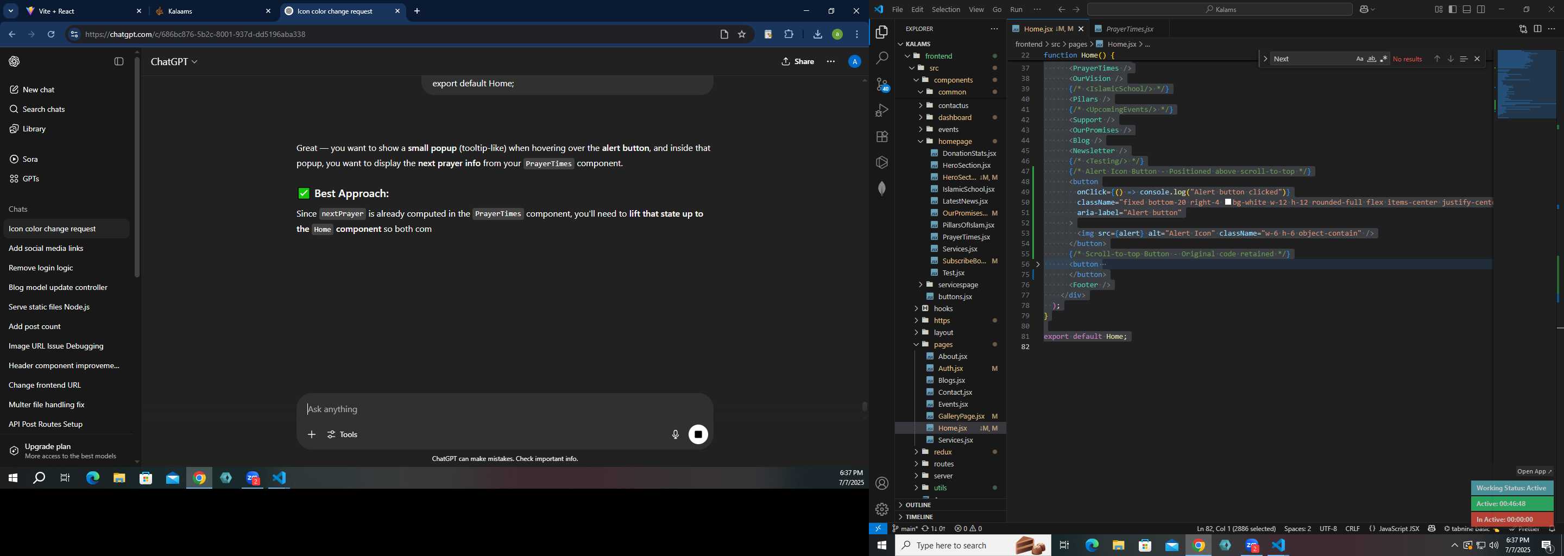
Task: Close the find widget
Action: (1477, 59)
